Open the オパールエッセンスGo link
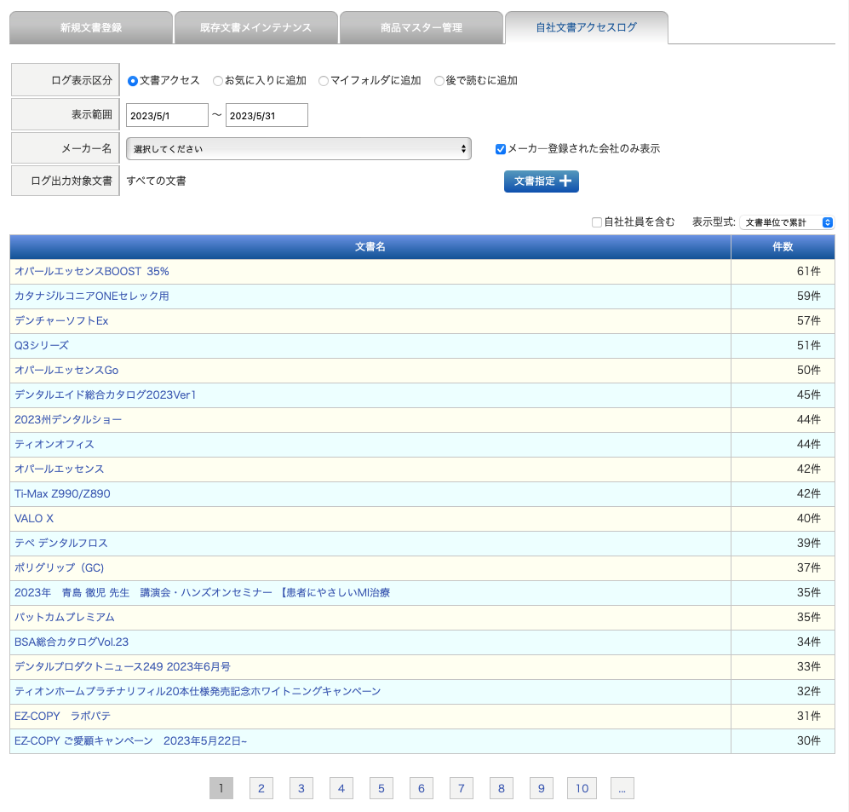 pos(66,371)
